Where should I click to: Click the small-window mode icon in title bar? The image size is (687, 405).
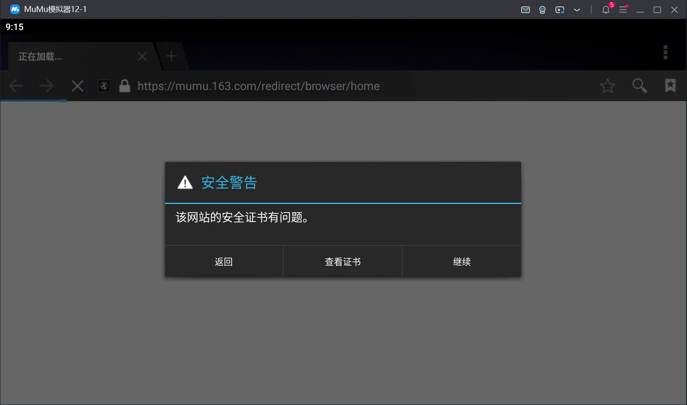(x=560, y=9)
